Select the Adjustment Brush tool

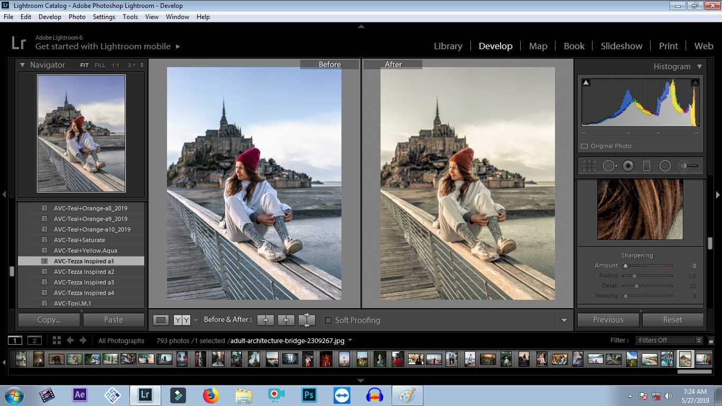(x=689, y=166)
